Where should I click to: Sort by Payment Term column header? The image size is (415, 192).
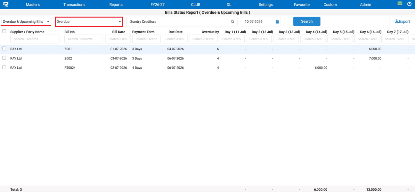[x=143, y=32]
